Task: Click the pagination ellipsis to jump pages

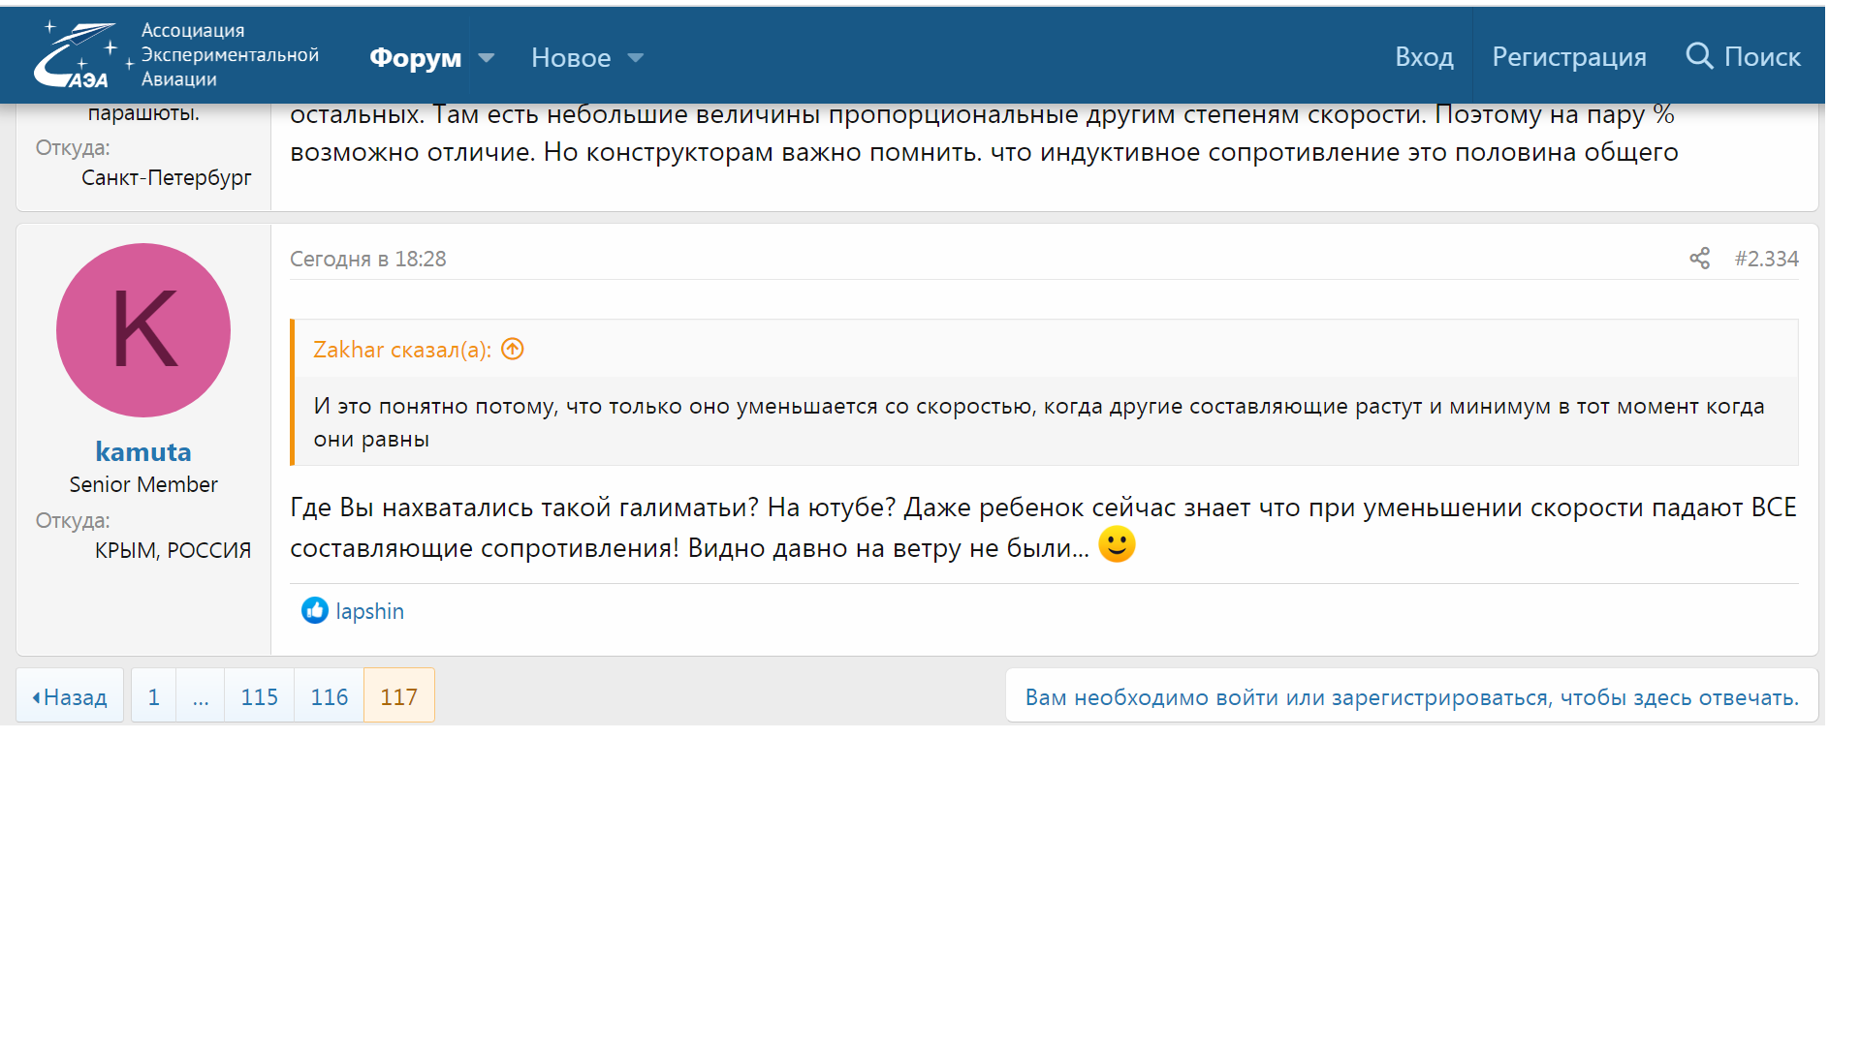Action: pyautogui.click(x=201, y=696)
